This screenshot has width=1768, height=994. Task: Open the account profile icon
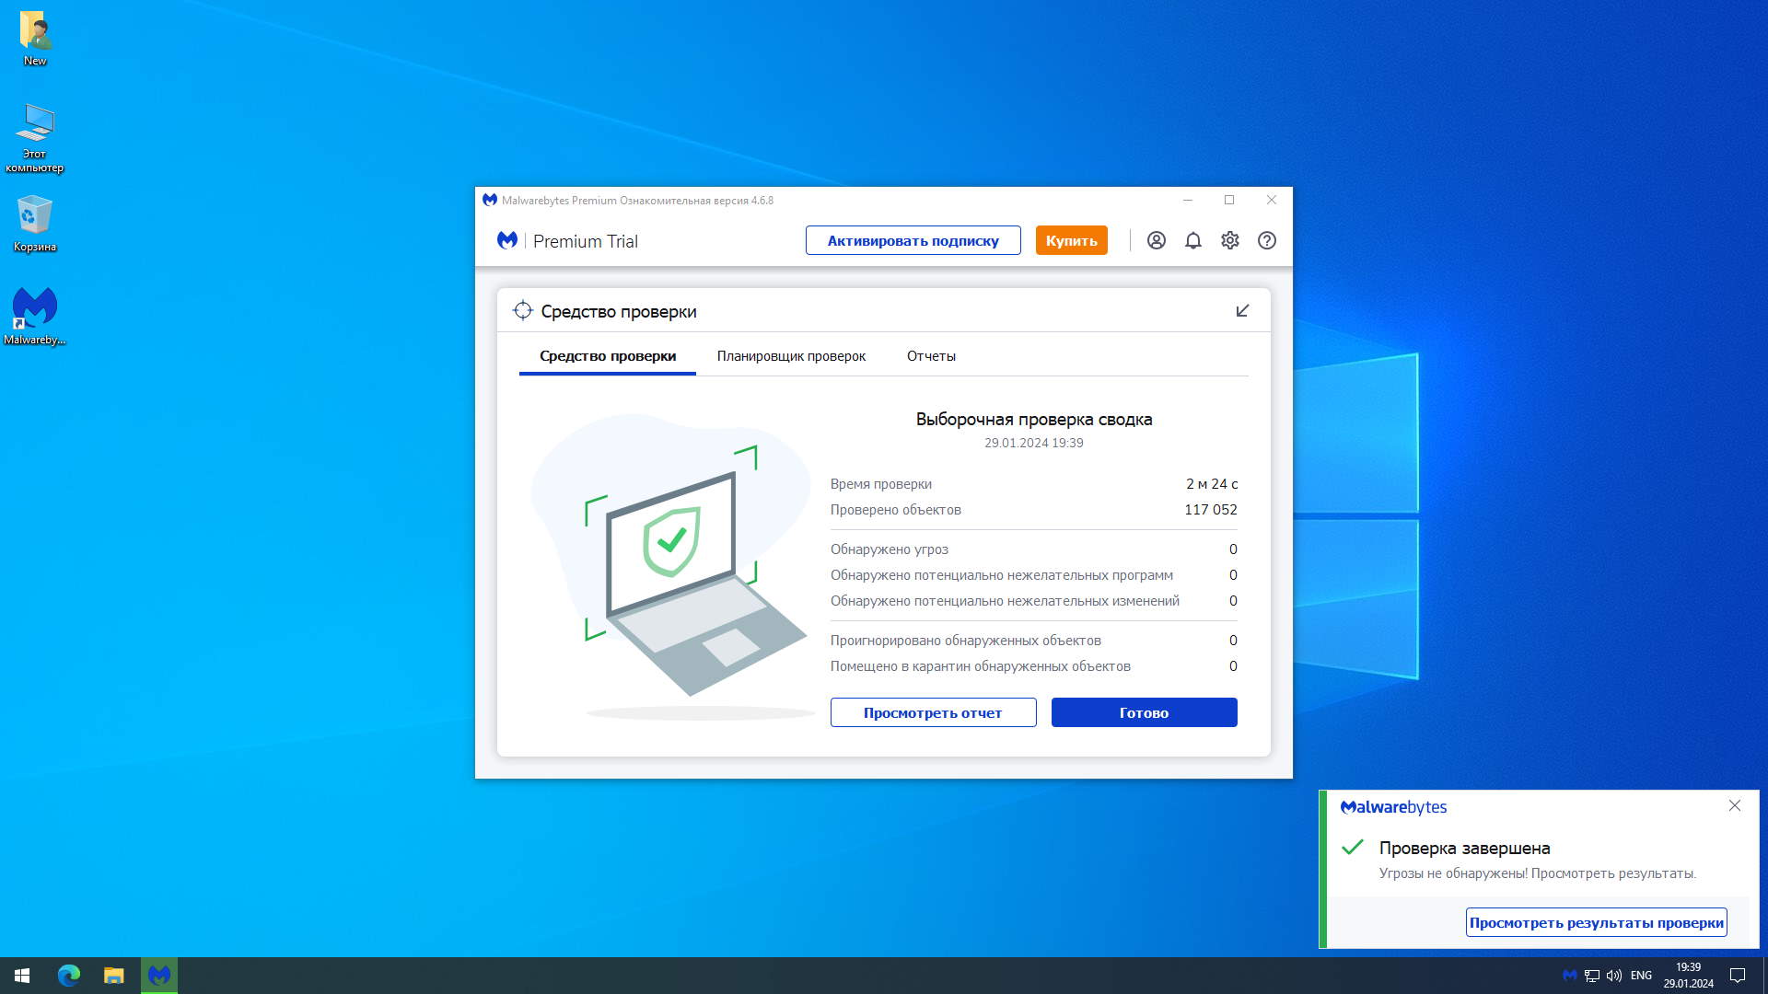click(1157, 240)
